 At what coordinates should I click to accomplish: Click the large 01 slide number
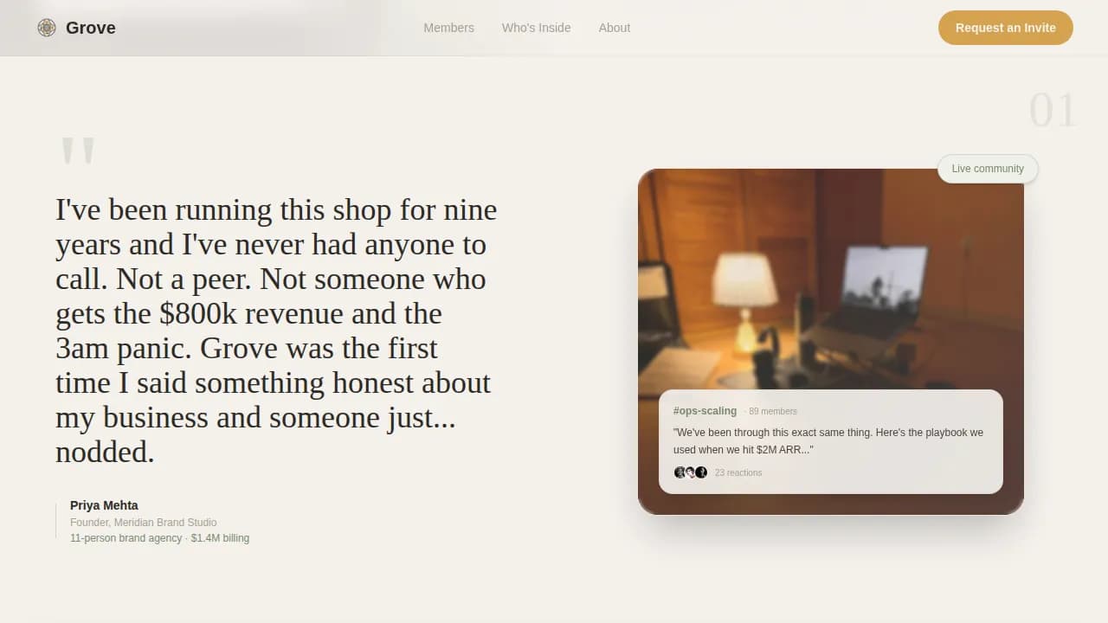pos(1052,111)
